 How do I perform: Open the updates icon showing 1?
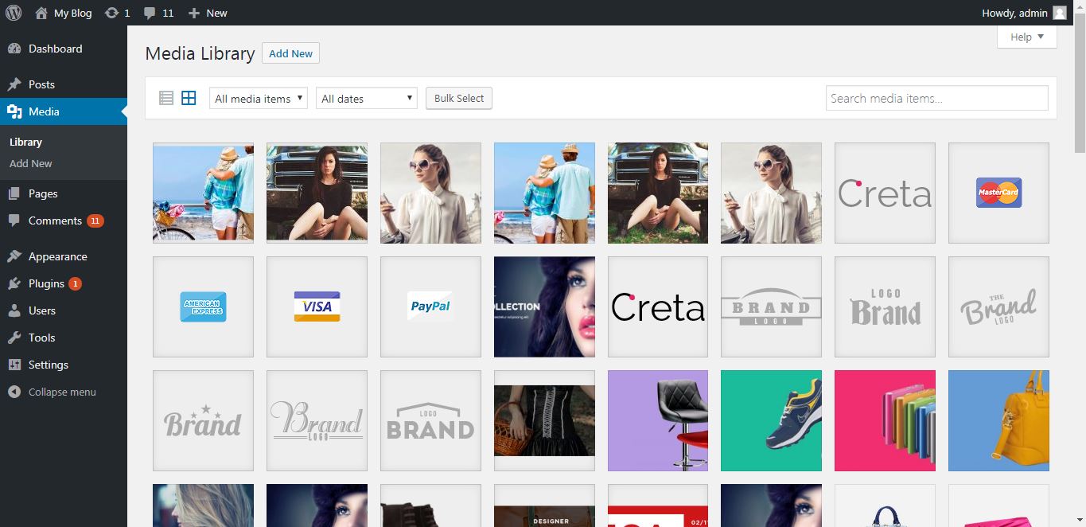click(x=117, y=13)
